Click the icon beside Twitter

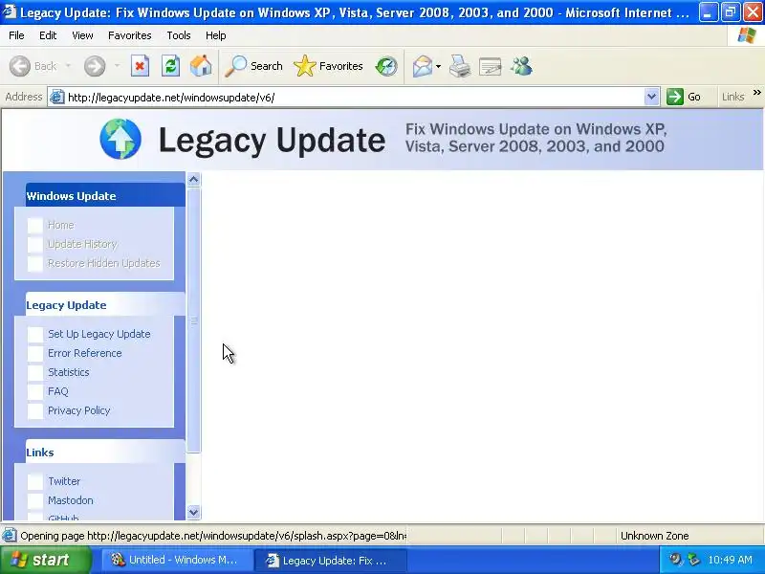(35, 482)
